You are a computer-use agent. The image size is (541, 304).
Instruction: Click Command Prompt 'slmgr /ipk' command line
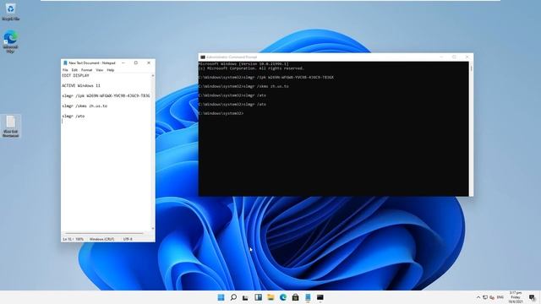pos(266,78)
